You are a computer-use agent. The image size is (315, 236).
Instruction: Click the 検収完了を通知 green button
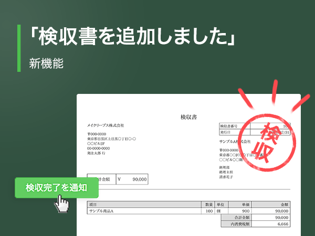coord(57,187)
